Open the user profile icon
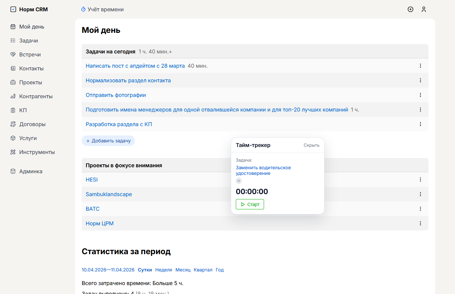455x294 pixels. pos(424,9)
